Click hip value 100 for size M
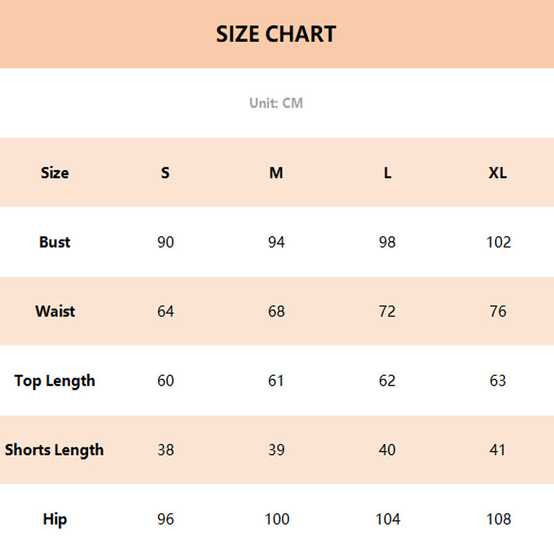The image size is (554, 554). (276, 519)
